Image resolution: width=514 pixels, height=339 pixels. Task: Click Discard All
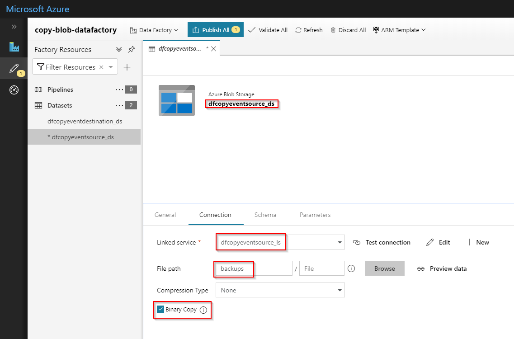coord(348,30)
